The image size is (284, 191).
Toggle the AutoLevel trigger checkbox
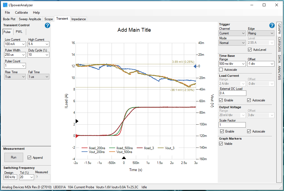[249, 49]
